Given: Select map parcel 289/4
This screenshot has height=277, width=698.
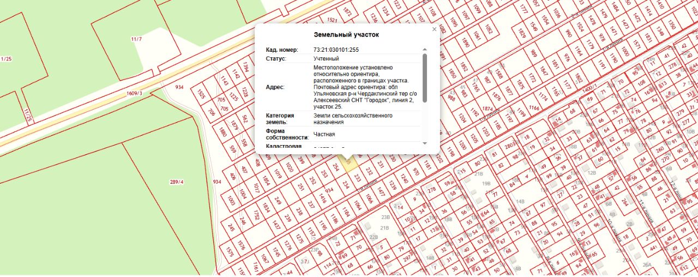Looking at the screenshot, I should pyautogui.click(x=177, y=182).
